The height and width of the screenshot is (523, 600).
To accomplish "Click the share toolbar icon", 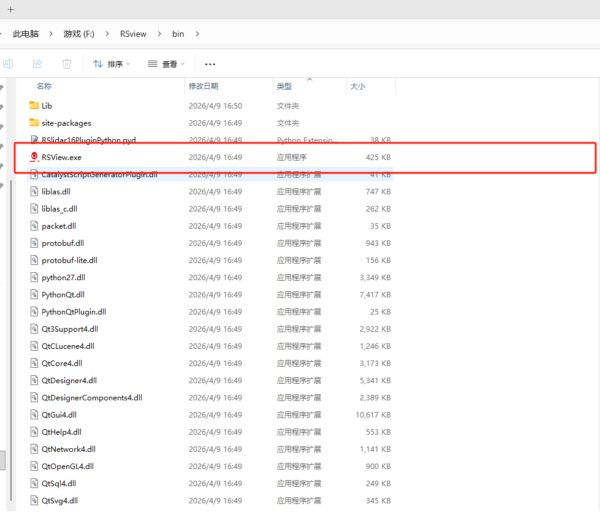I will pos(37,64).
